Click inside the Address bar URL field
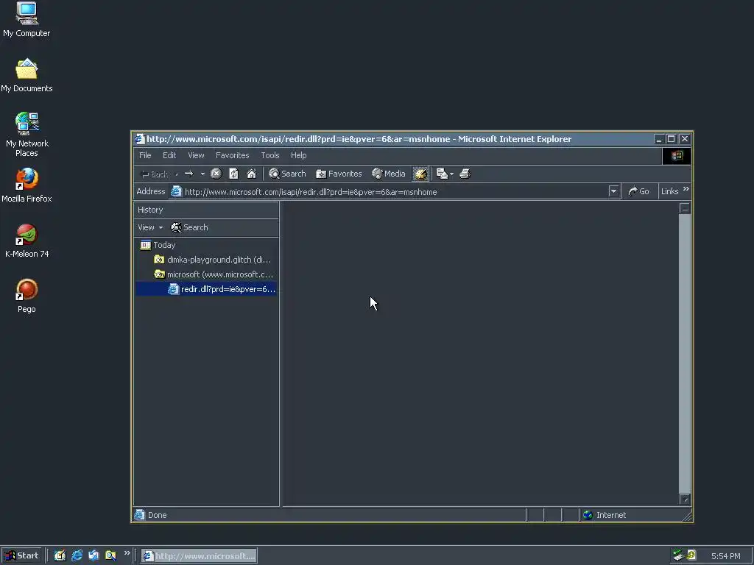 click(395, 192)
